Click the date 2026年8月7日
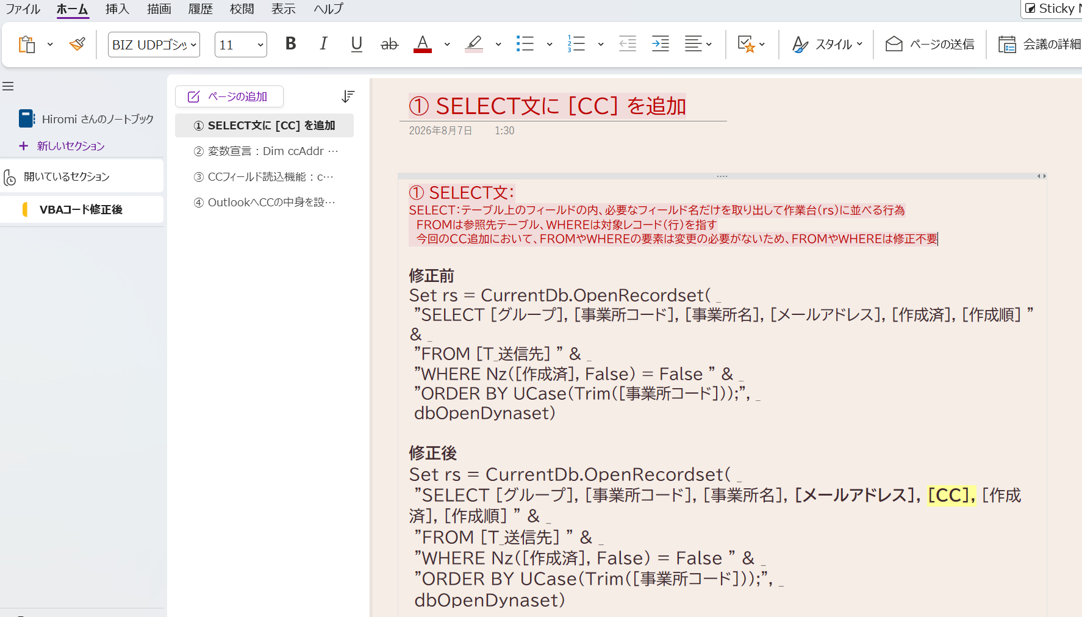This screenshot has width=1082, height=617. 440,131
